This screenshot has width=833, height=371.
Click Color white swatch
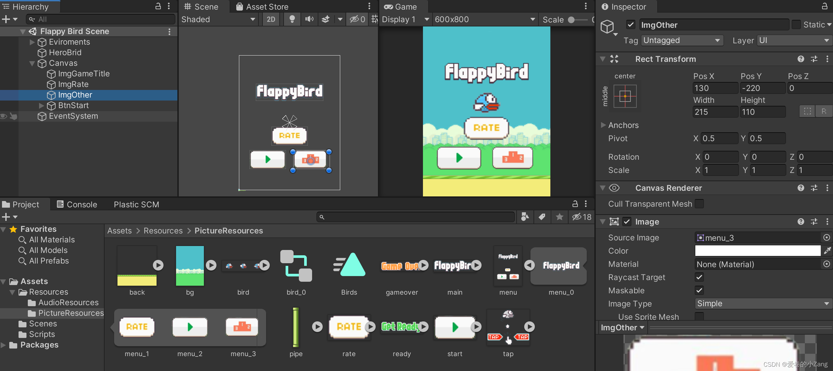point(757,251)
